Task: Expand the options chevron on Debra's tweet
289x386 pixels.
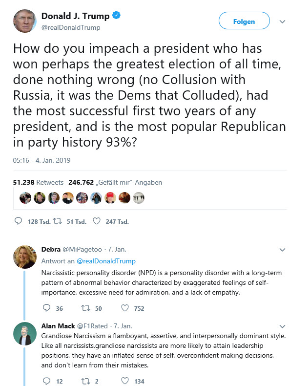Action: (x=282, y=250)
